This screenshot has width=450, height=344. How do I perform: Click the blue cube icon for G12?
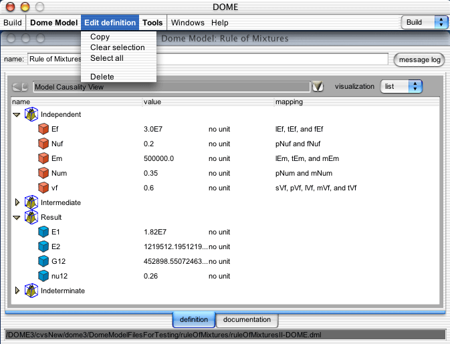pos(43,261)
